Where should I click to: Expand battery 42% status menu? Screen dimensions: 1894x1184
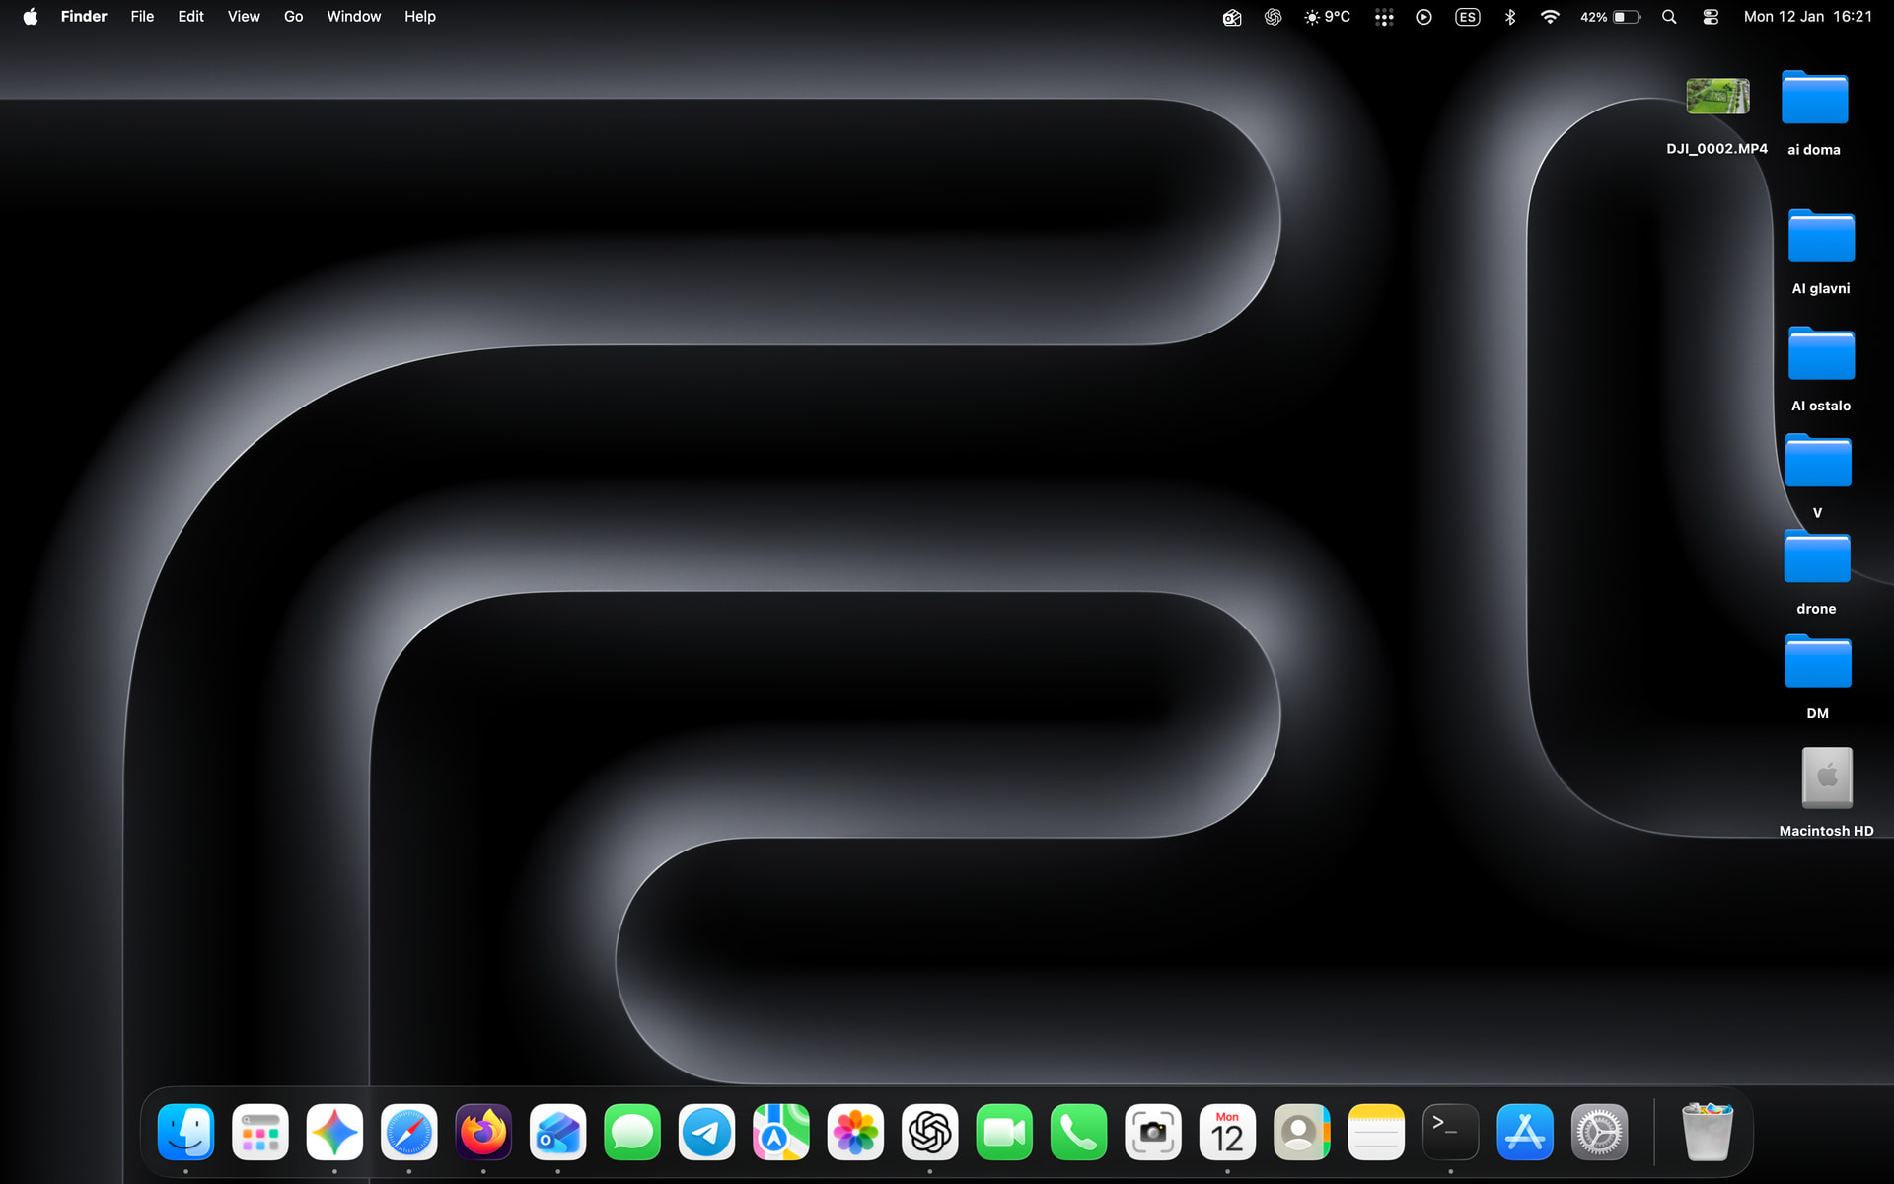coord(1610,17)
